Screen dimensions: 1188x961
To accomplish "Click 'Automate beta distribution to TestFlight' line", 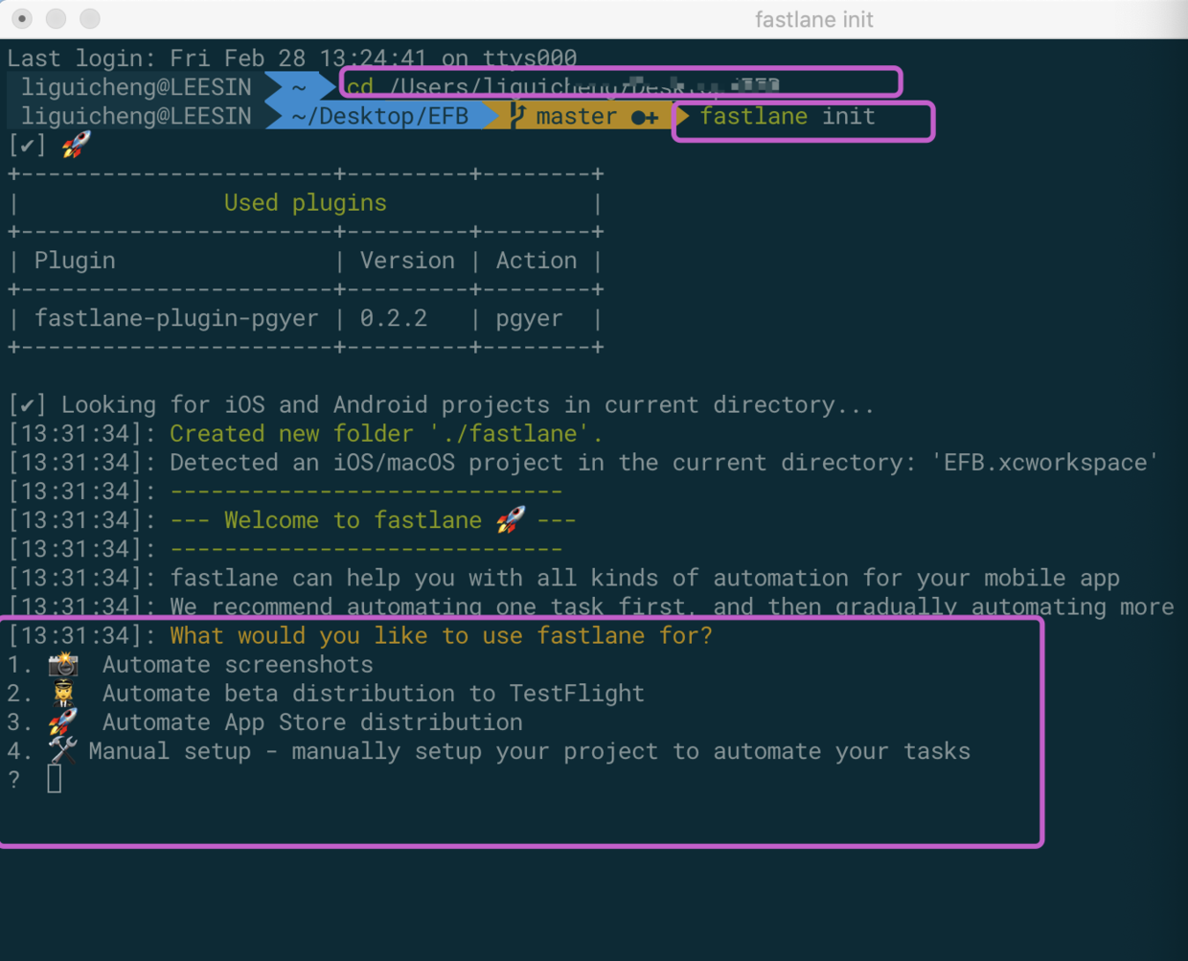I will [374, 693].
